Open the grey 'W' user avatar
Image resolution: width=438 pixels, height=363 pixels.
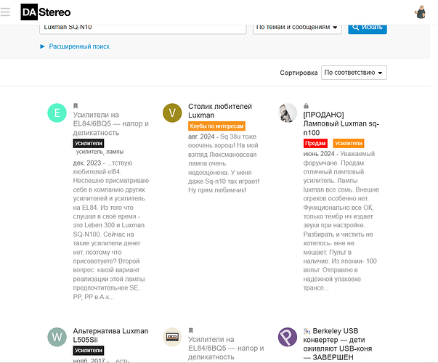57,337
